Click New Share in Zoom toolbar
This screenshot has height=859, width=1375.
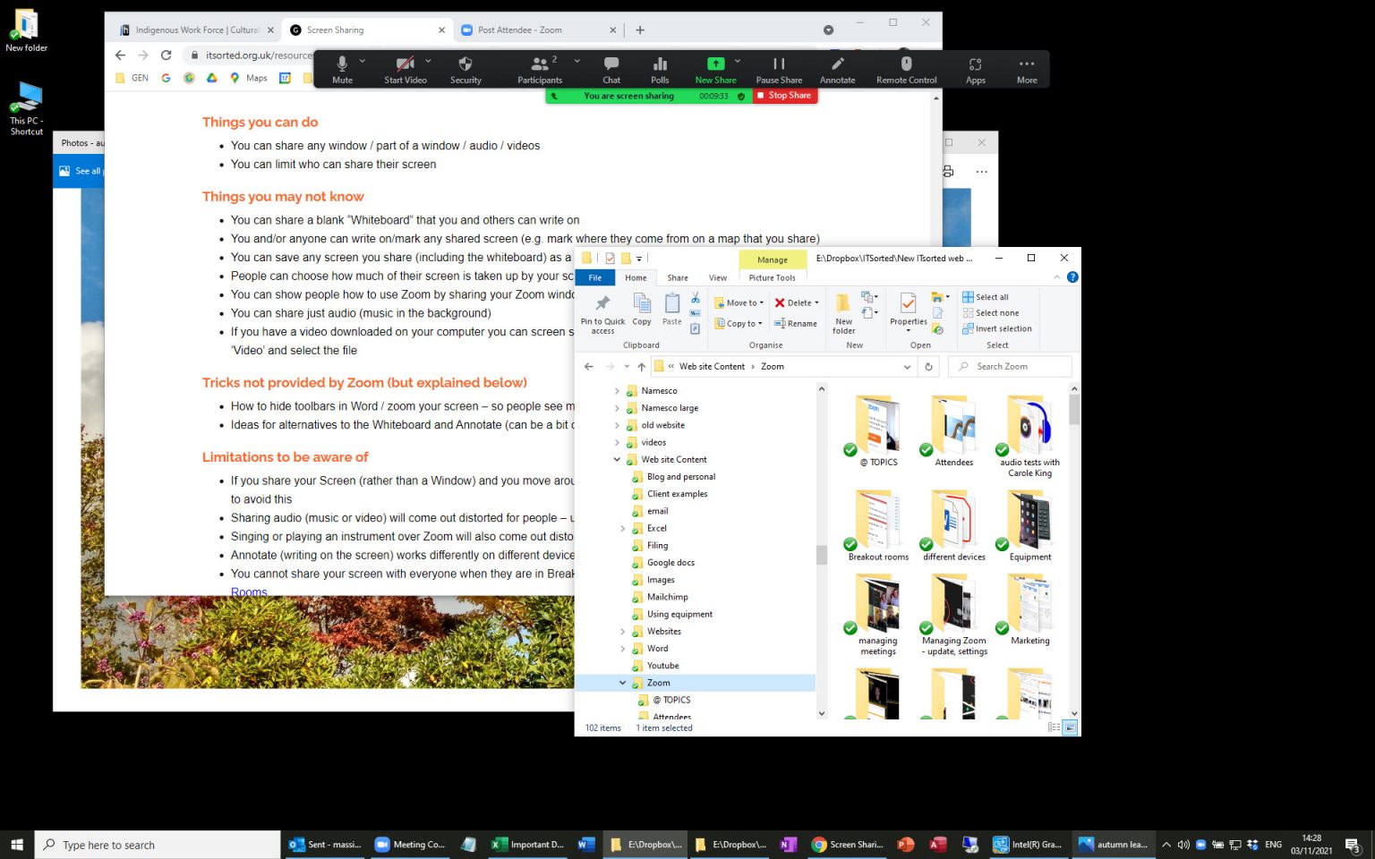tap(715, 69)
